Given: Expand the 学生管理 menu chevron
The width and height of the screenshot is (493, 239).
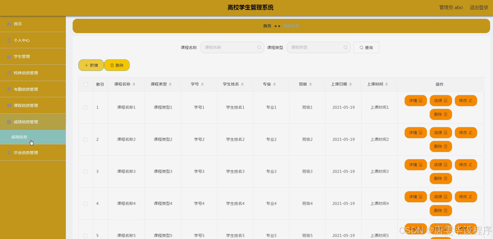Looking at the screenshot, I should (59, 56).
